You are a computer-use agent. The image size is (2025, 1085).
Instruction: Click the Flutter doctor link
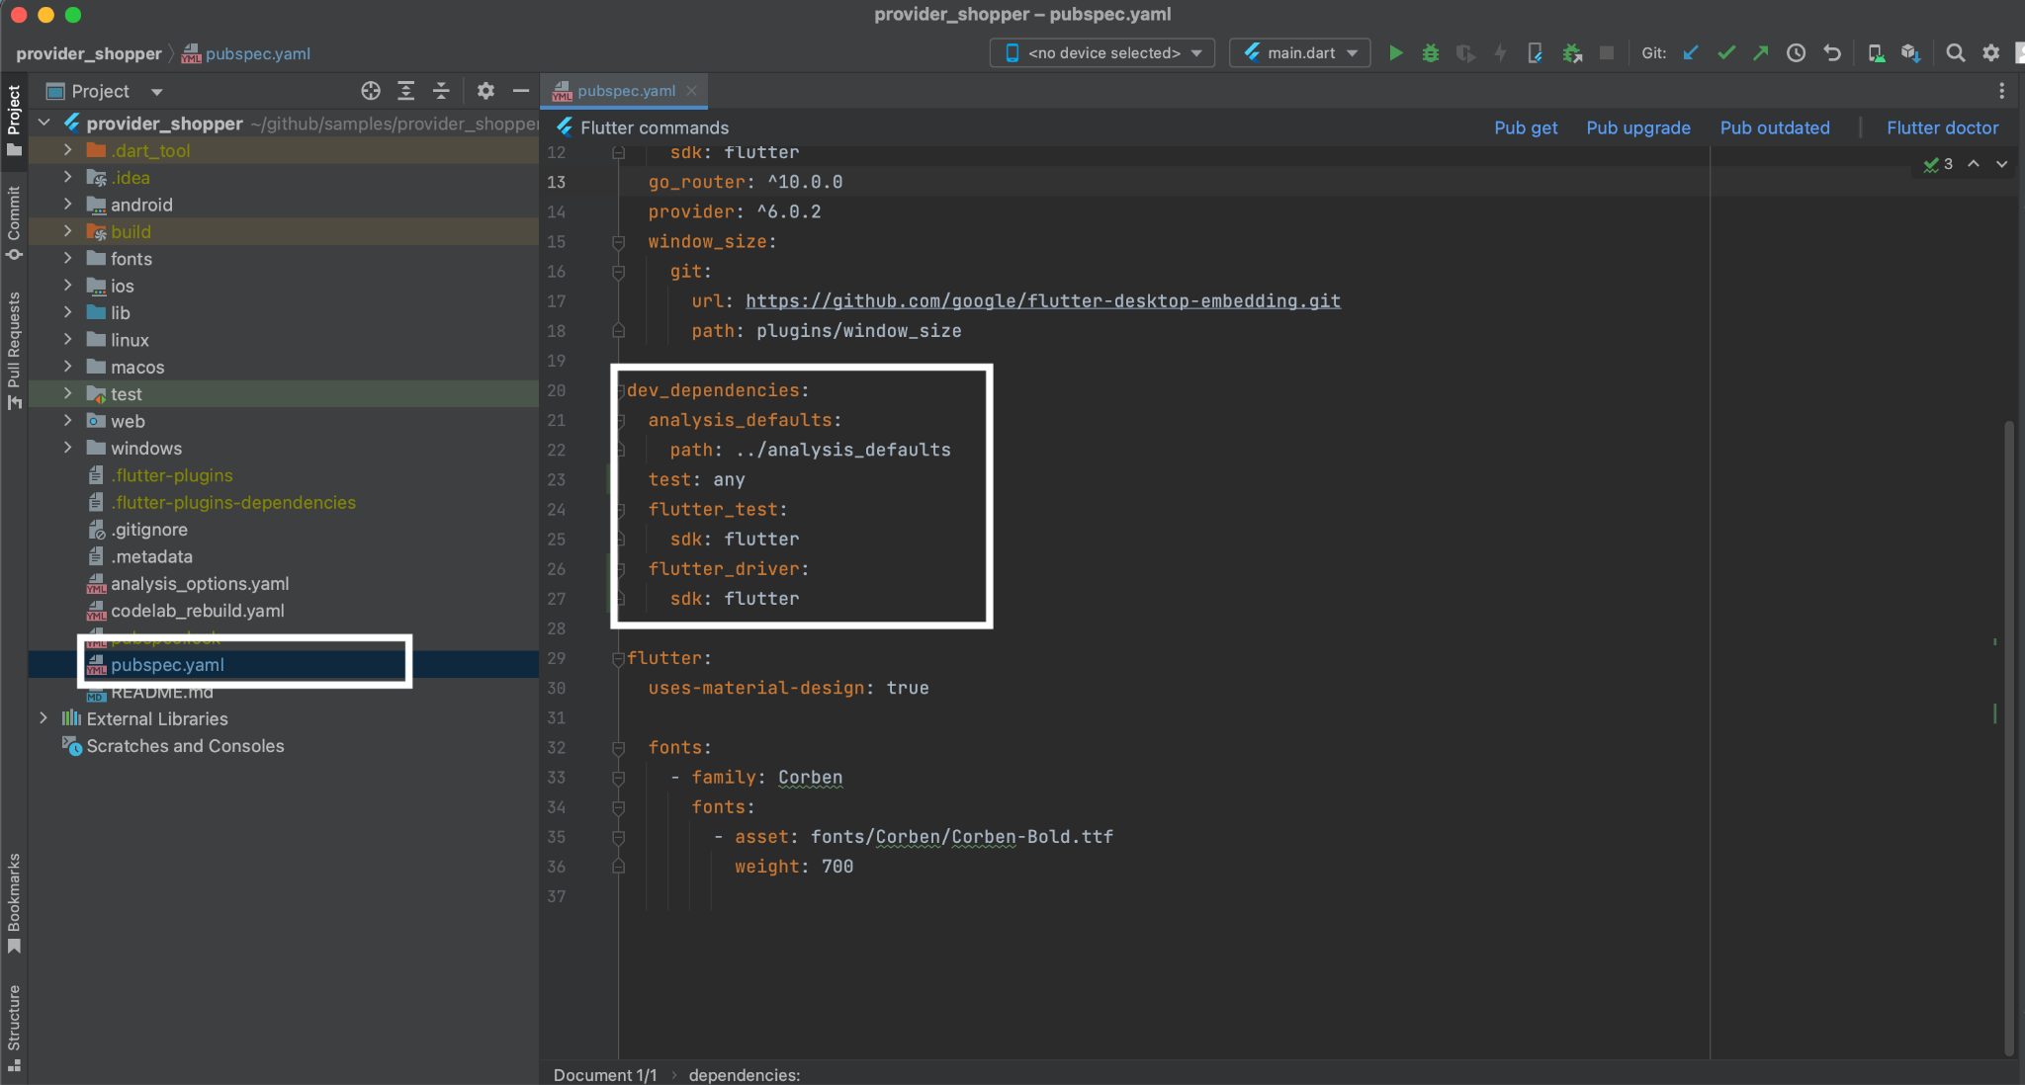click(x=1942, y=127)
